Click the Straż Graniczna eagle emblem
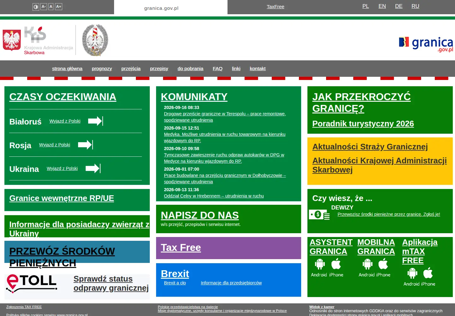 click(95, 40)
